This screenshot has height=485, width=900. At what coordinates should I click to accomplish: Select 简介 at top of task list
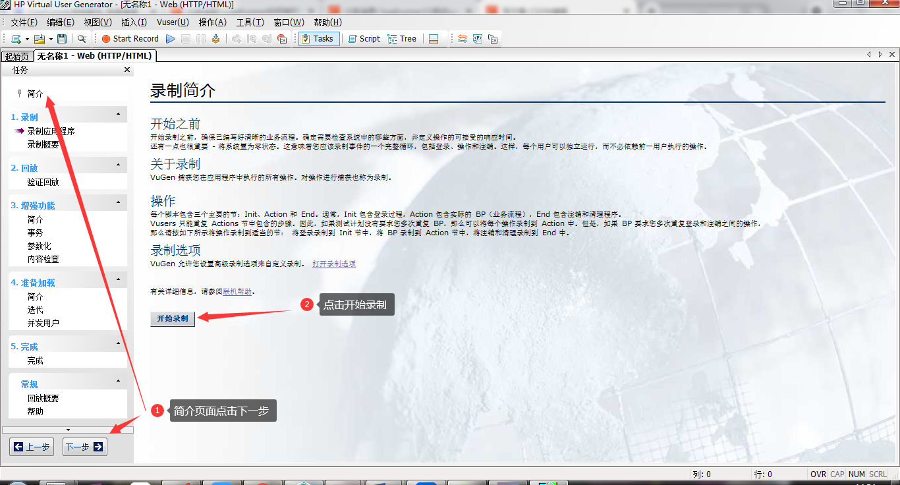coord(36,94)
